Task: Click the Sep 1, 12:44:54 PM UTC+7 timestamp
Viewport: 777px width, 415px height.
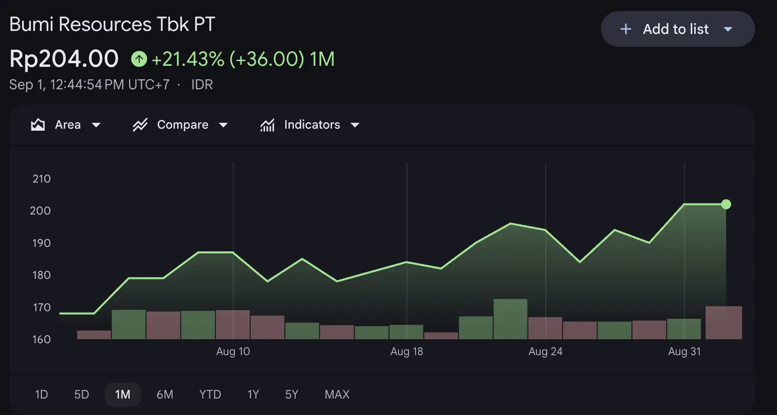Action: click(x=89, y=85)
